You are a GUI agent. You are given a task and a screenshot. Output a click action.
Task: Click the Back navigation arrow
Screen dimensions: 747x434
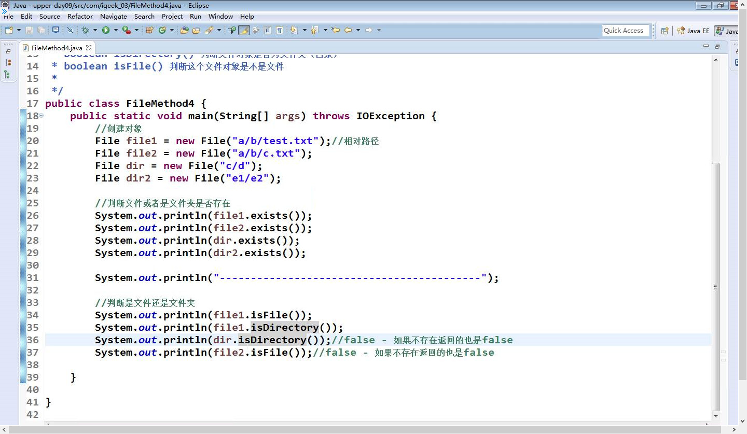click(x=348, y=30)
